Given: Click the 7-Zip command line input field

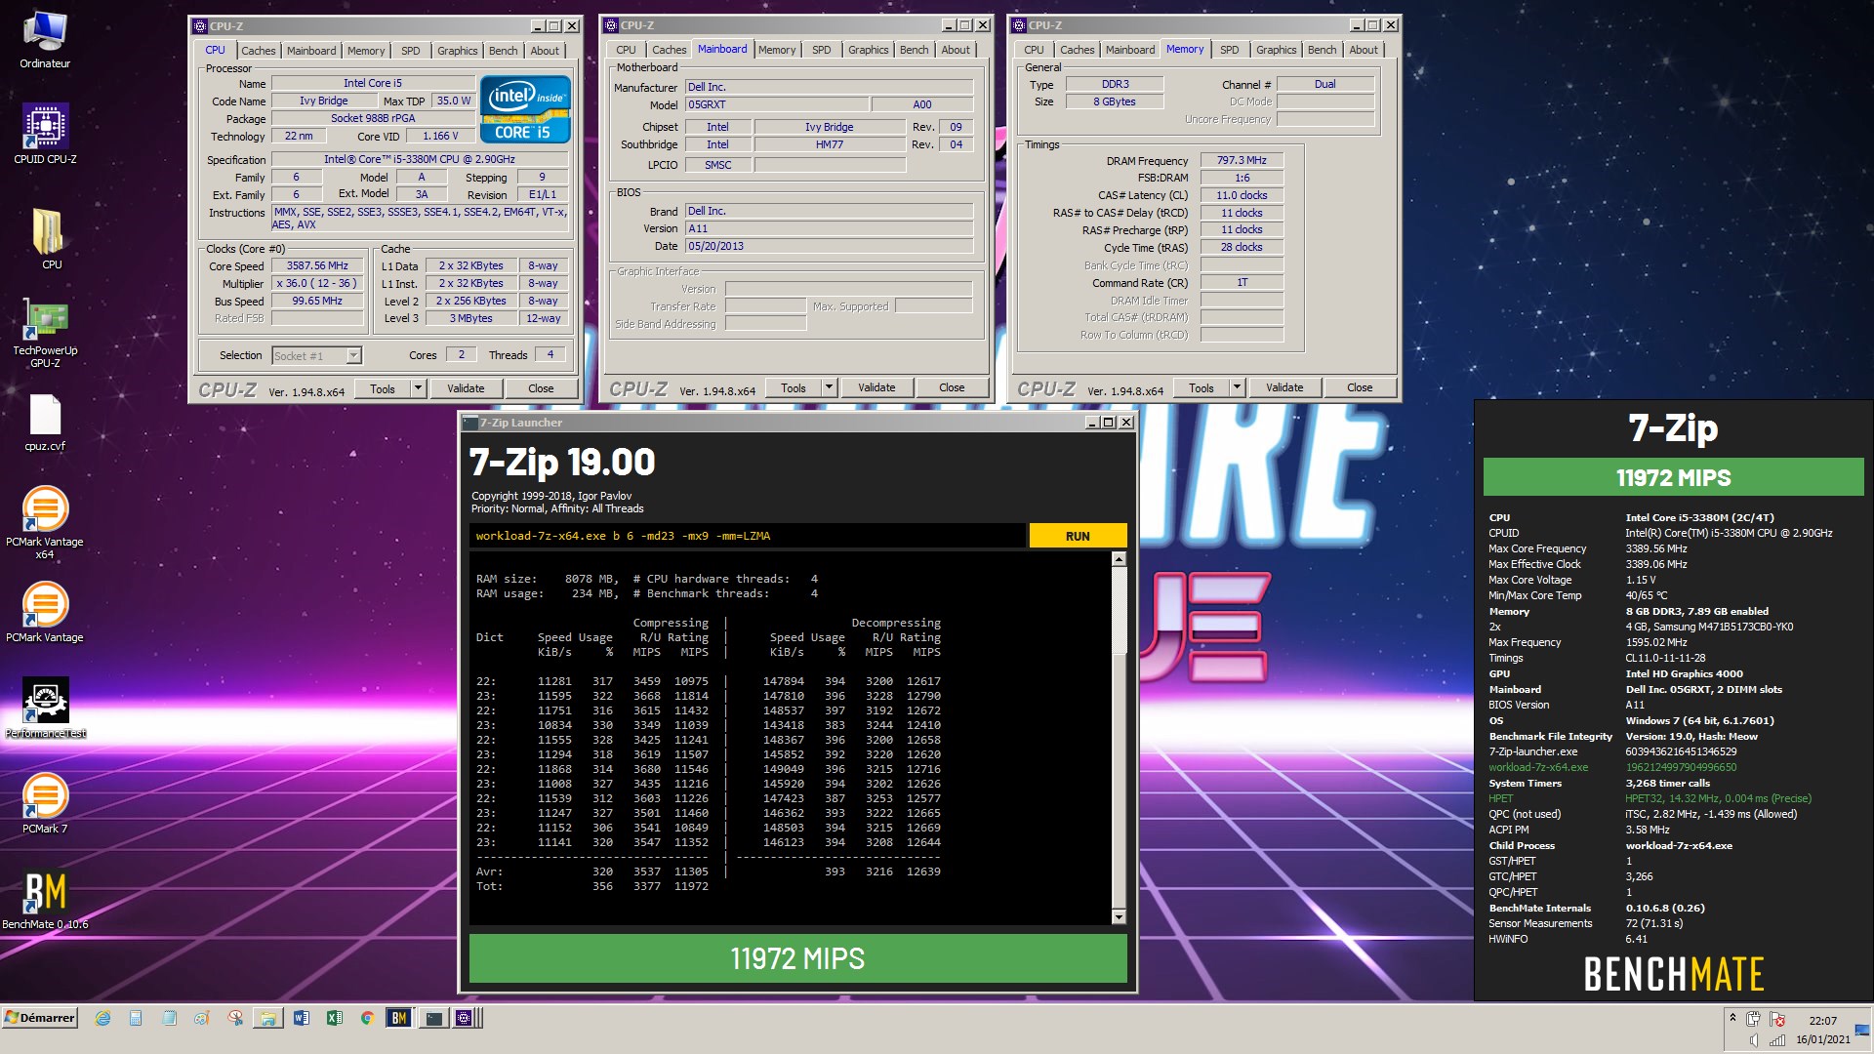Looking at the screenshot, I should point(747,536).
